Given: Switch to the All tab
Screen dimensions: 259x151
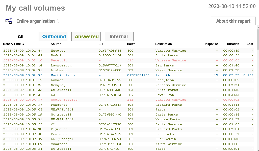Looking at the screenshot, I should click(x=20, y=36).
